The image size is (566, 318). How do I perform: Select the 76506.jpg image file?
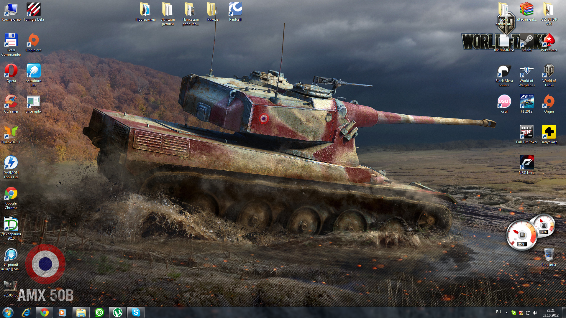[11, 289]
